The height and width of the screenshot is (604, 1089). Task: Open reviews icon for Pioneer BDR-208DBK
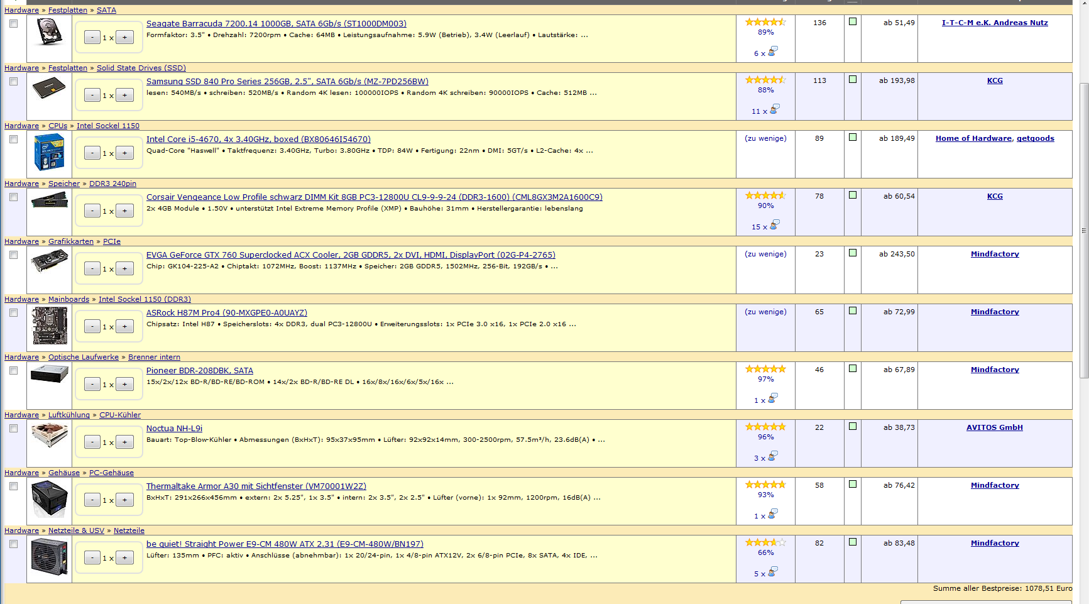click(773, 398)
